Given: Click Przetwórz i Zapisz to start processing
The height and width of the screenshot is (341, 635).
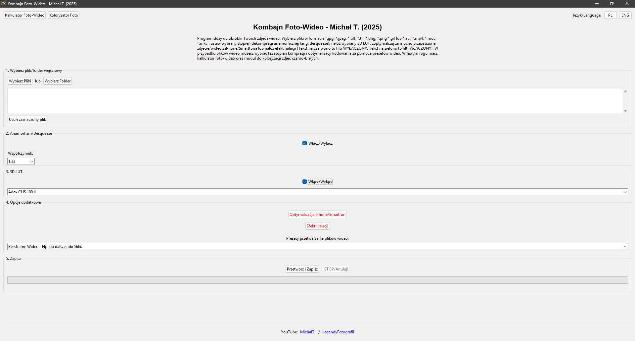Looking at the screenshot, I should (x=302, y=269).
